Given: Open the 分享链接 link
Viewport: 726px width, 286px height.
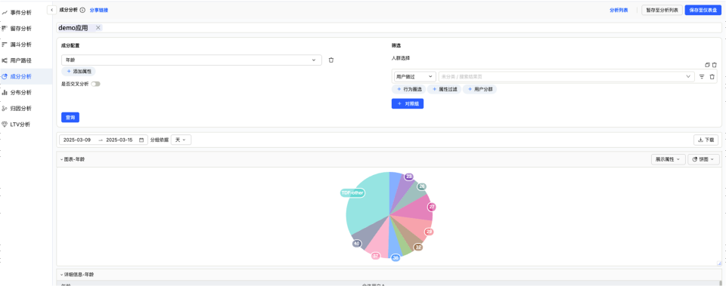Looking at the screenshot, I should click(x=98, y=10).
